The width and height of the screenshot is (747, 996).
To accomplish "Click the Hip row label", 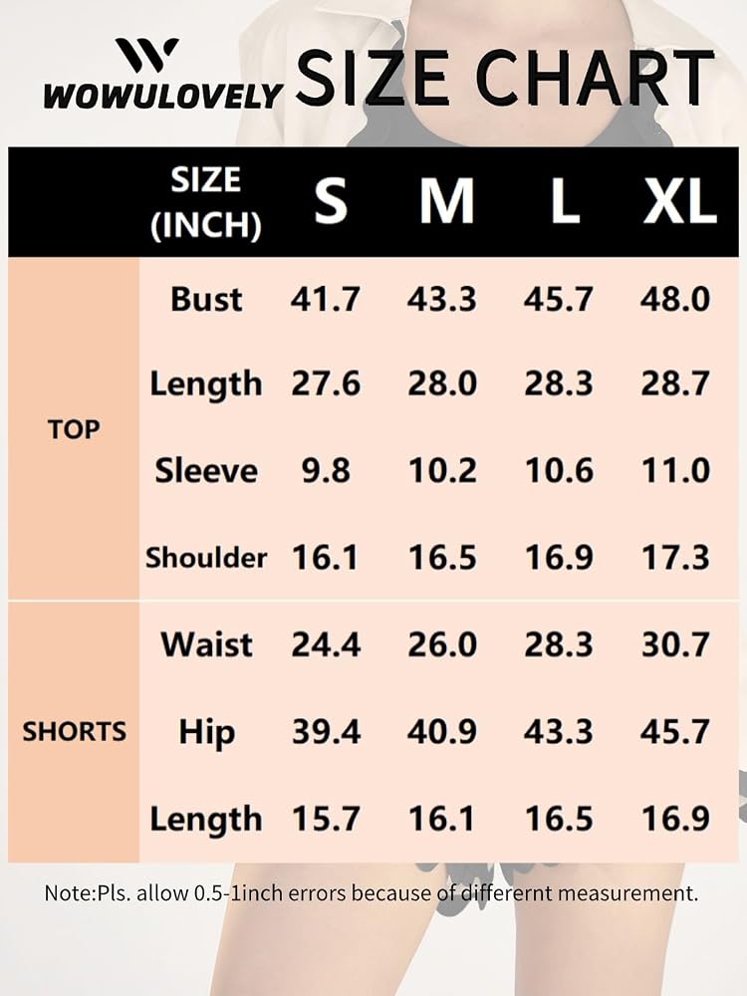I will click(206, 732).
